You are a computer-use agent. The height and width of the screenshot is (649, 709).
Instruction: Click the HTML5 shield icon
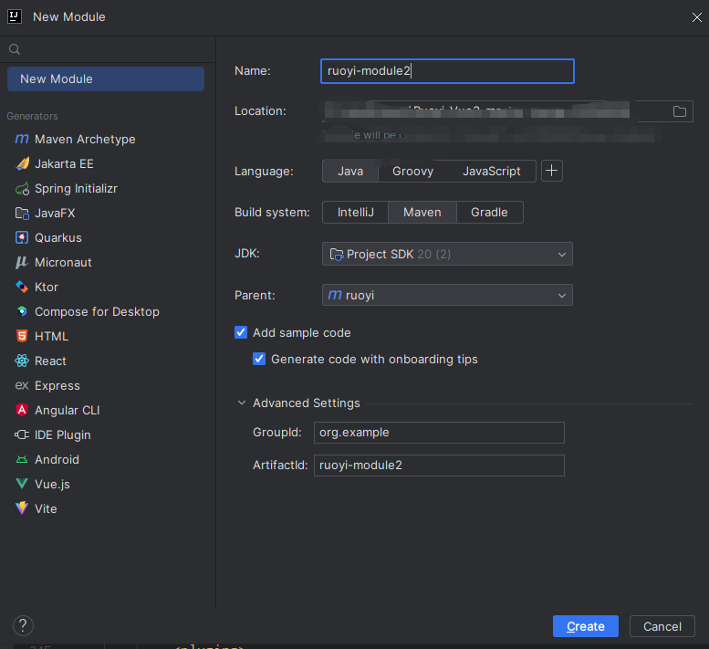tap(22, 336)
